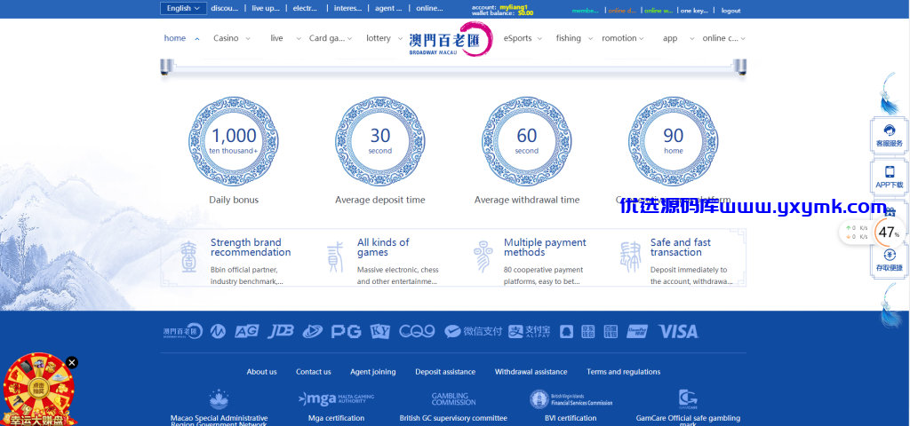Open the Contact us footer link

tap(314, 372)
